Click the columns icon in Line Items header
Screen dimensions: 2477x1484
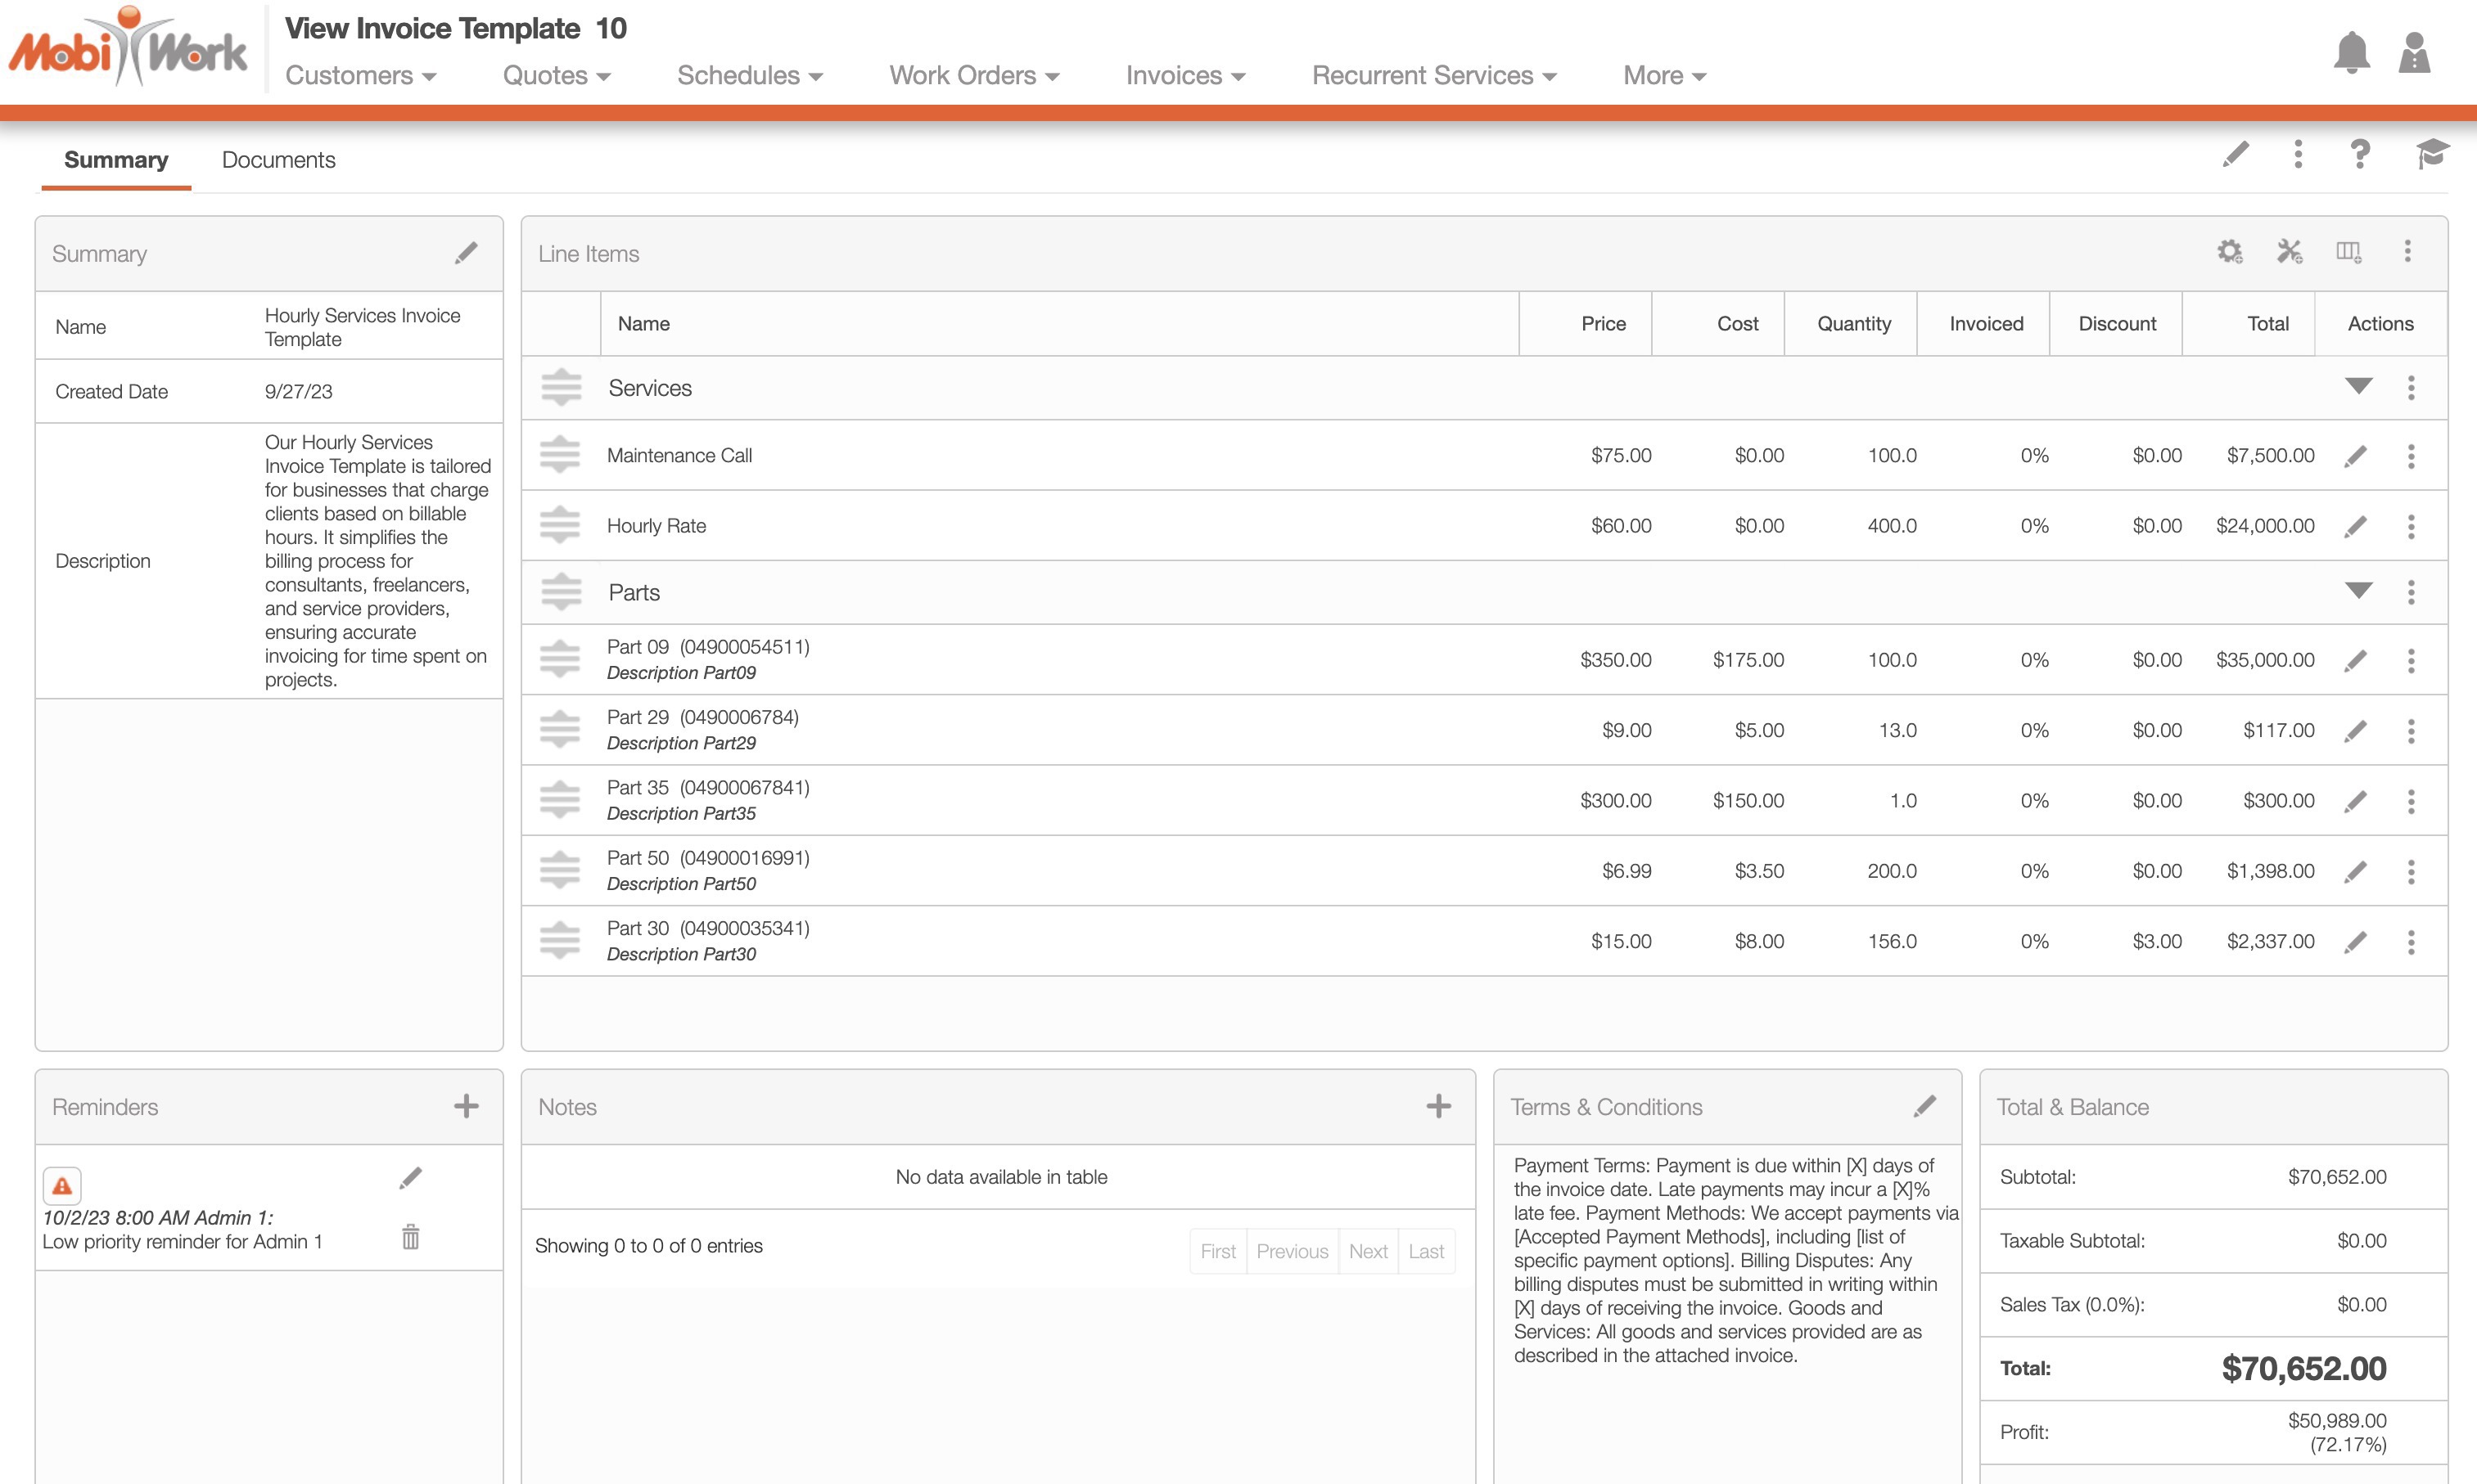click(x=2348, y=252)
